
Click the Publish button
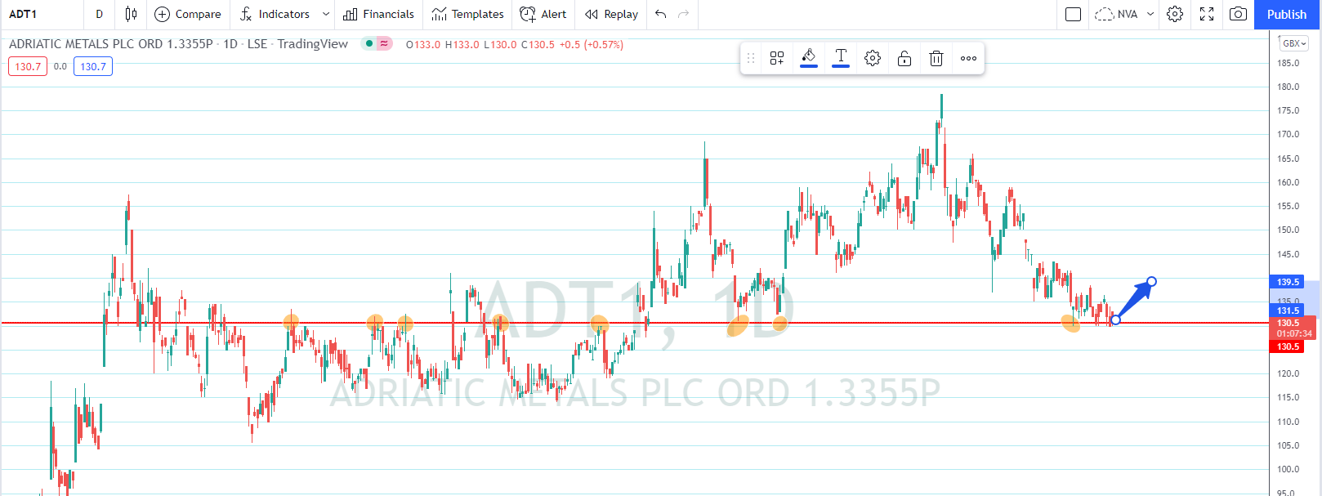click(1287, 14)
